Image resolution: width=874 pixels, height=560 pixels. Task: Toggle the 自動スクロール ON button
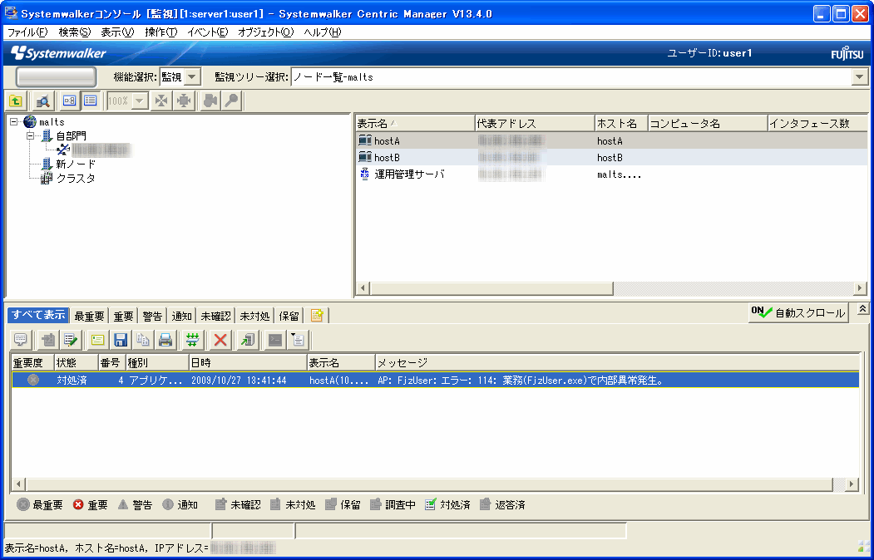point(798,313)
